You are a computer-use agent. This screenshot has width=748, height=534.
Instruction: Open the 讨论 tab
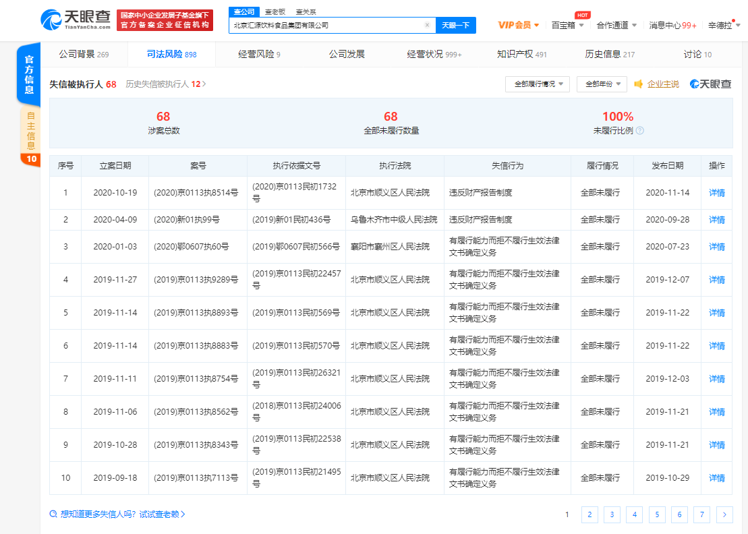697,55
